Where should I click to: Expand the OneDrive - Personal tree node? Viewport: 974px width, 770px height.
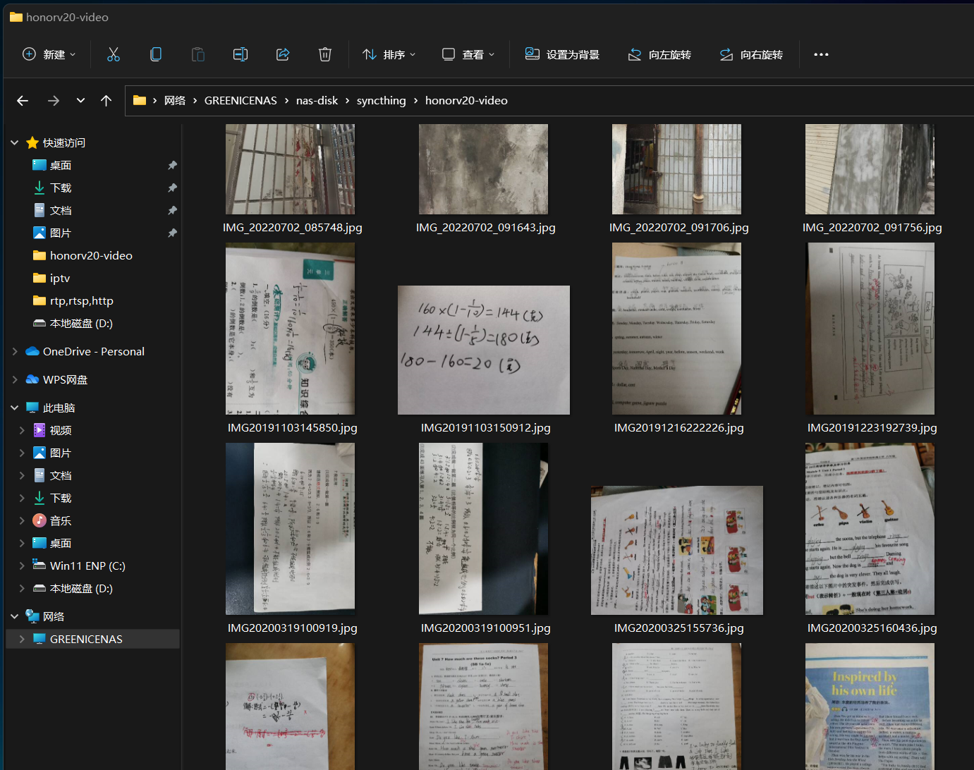point(15,351)
